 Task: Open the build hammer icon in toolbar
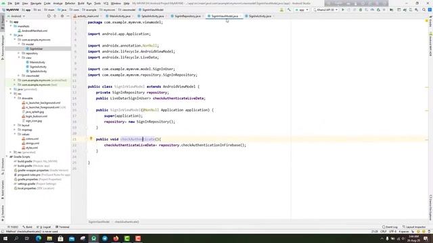289,9
